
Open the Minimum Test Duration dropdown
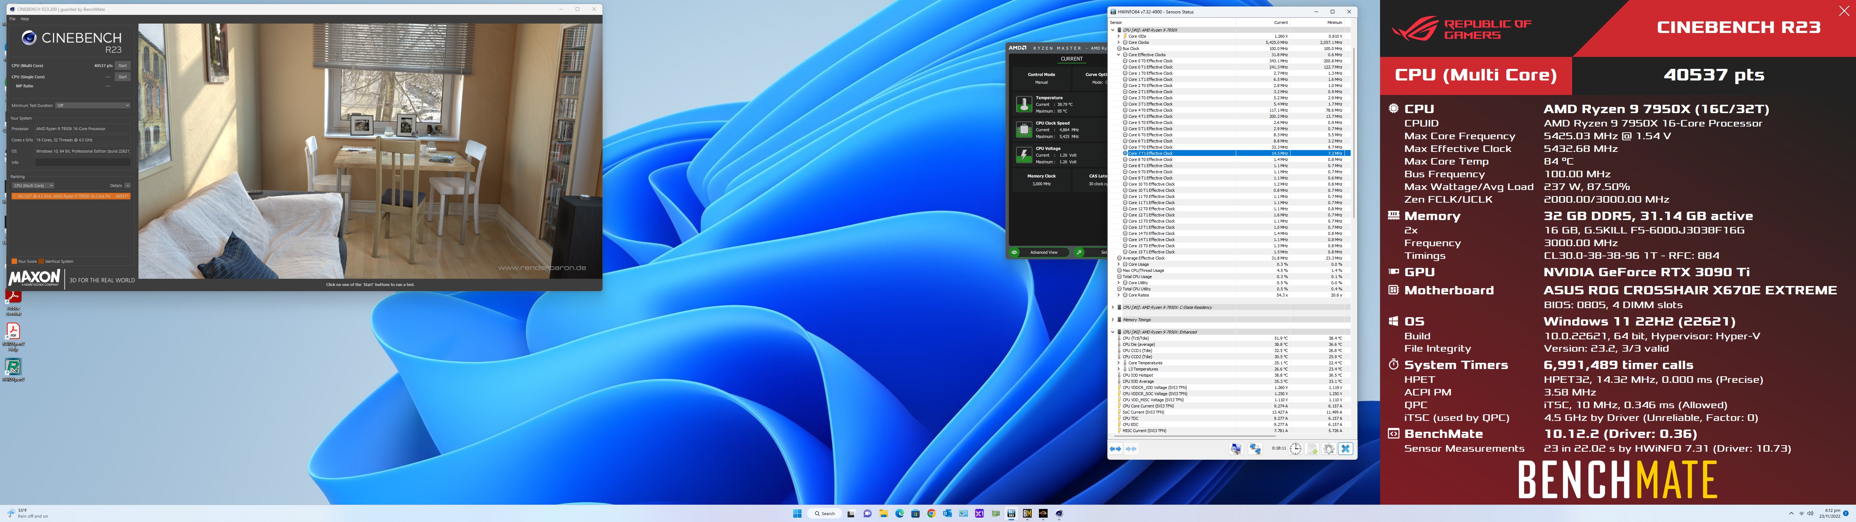[x=93, y=105]
